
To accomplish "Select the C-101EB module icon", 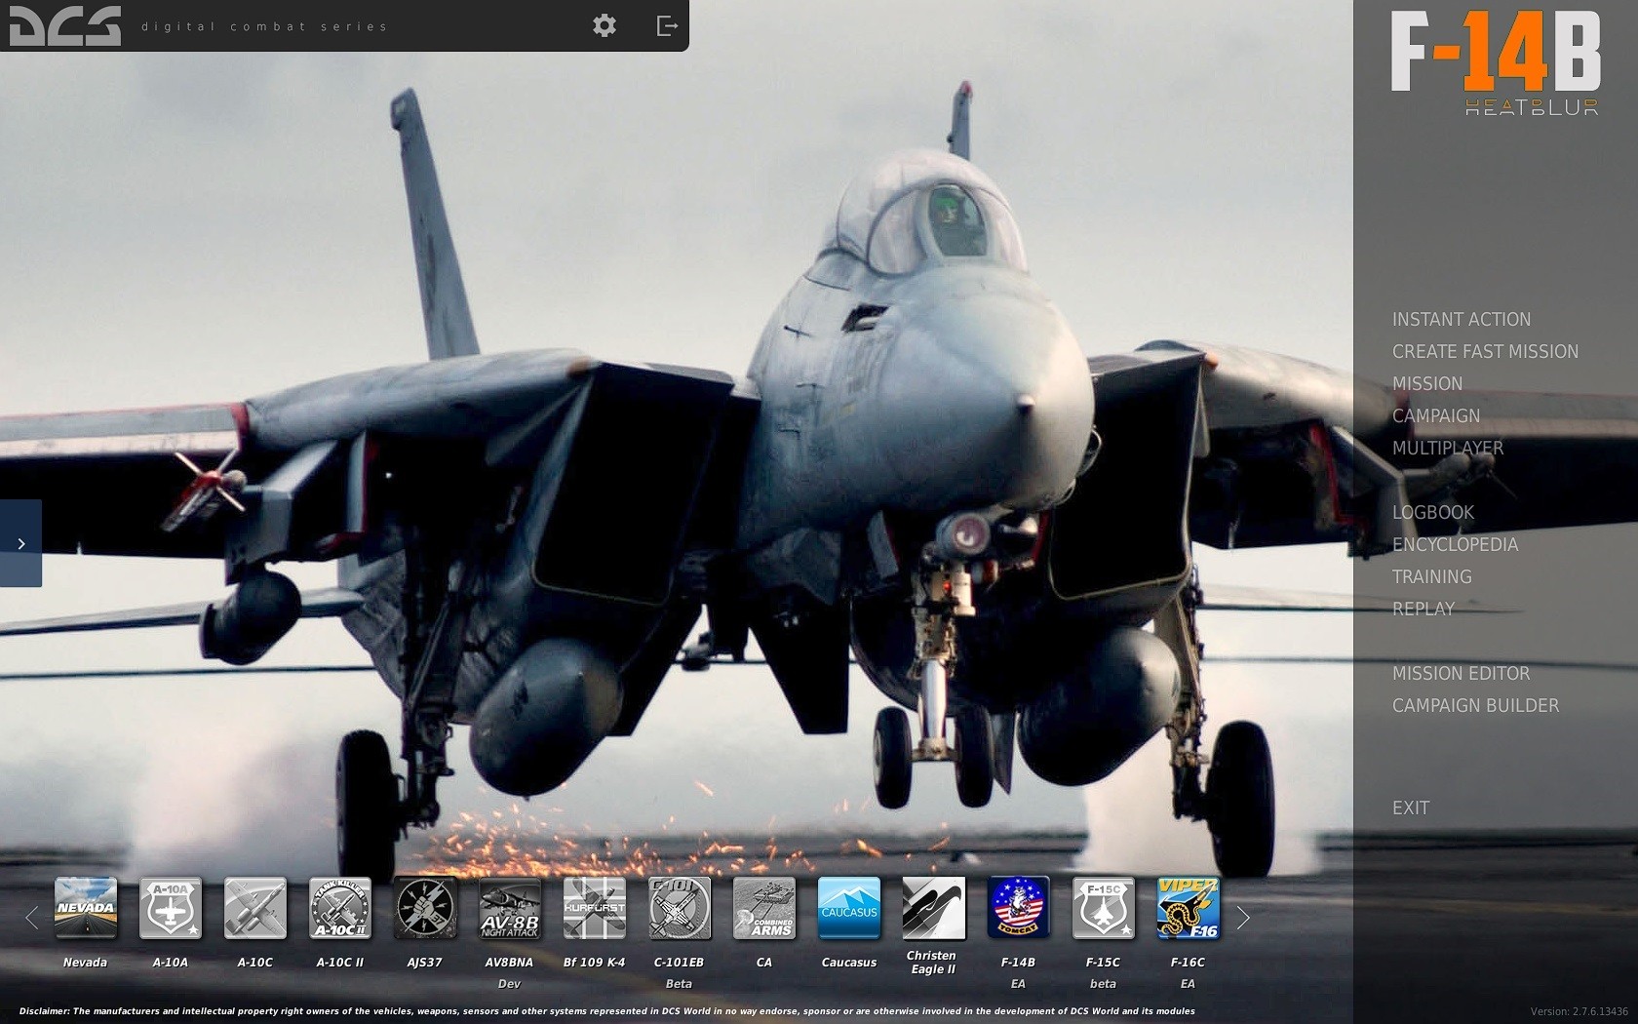I will click(680, 908).
